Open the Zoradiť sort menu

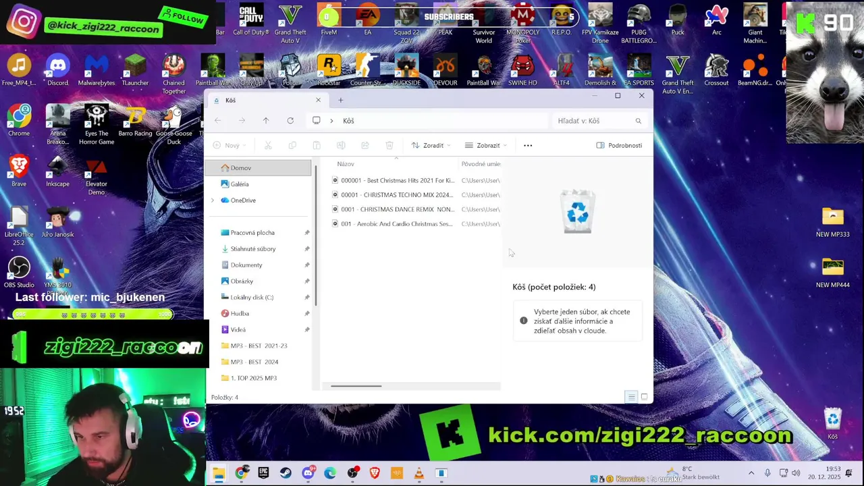point(431,145)
